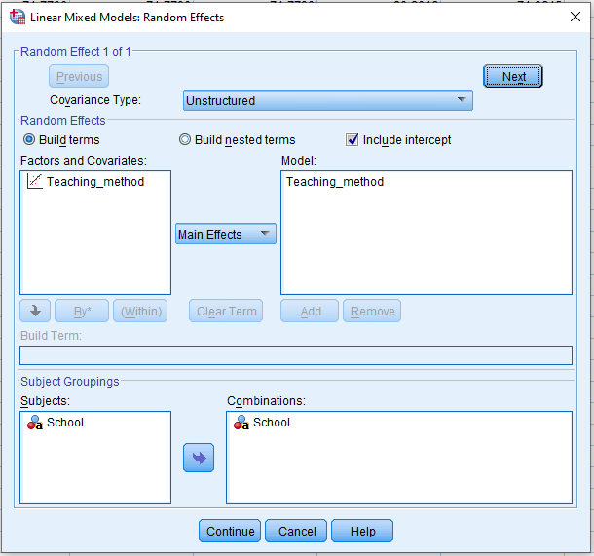Click the down arrow button under Factors list
The width and height of the screenshot is (594, 556).
pyautogui.click(x=34, y=312)
